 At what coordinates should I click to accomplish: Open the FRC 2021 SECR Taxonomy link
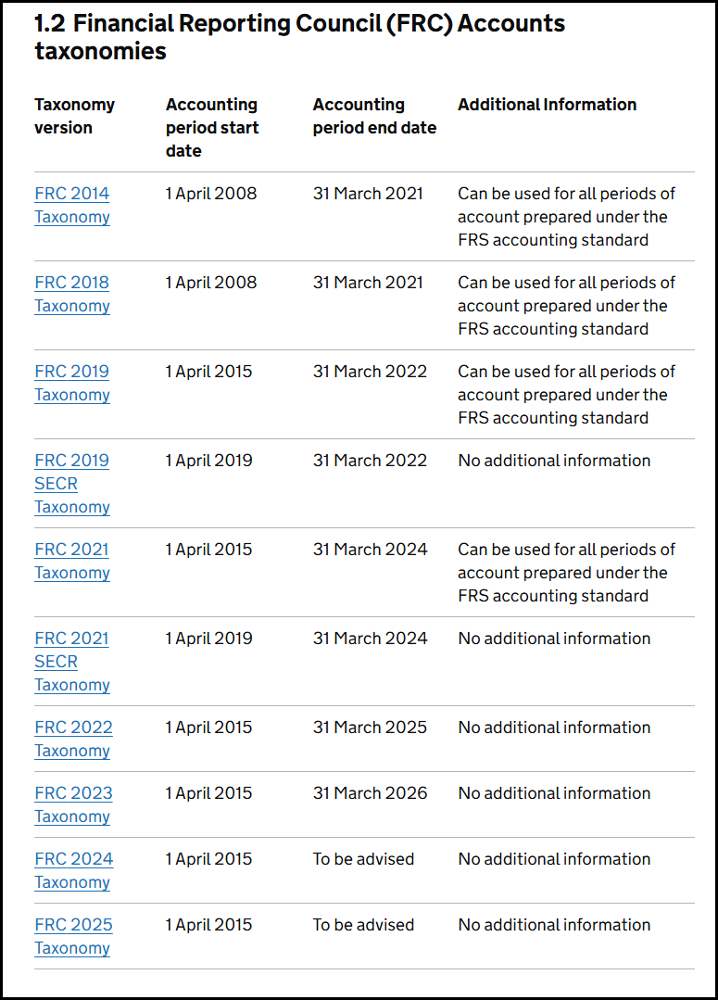point(72,662)
